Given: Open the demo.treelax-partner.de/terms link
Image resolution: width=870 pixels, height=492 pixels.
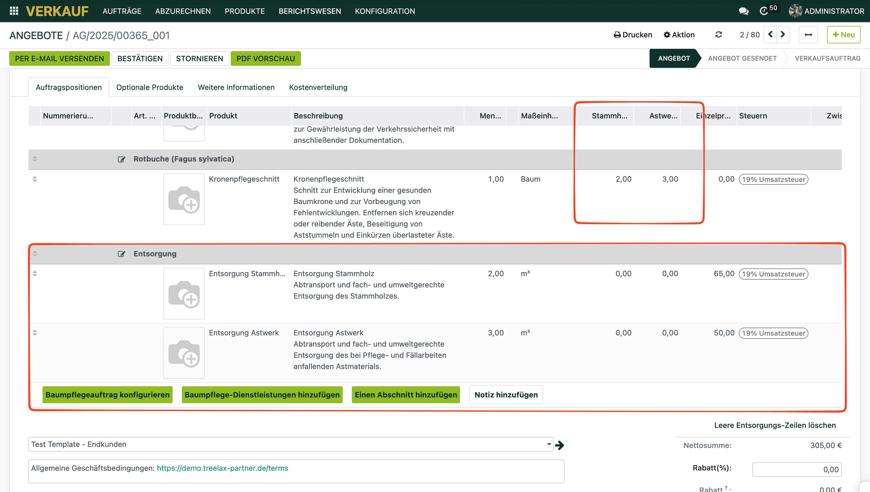Looking at the screenshot, I should [x=222, y=468].
